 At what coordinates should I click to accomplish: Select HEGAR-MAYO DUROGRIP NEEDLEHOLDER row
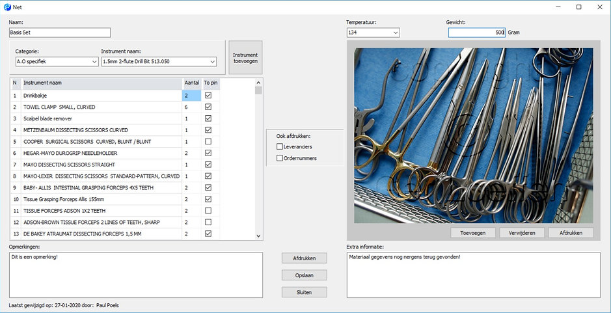[x=102, y=153]
